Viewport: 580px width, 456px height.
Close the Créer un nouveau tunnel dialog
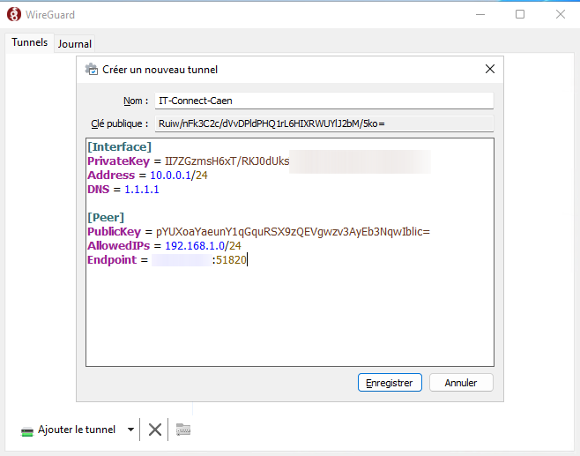tap(490, 69)
